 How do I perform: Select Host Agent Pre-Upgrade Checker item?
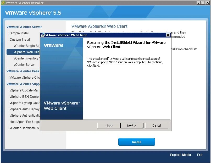click(x=25, y=122)
